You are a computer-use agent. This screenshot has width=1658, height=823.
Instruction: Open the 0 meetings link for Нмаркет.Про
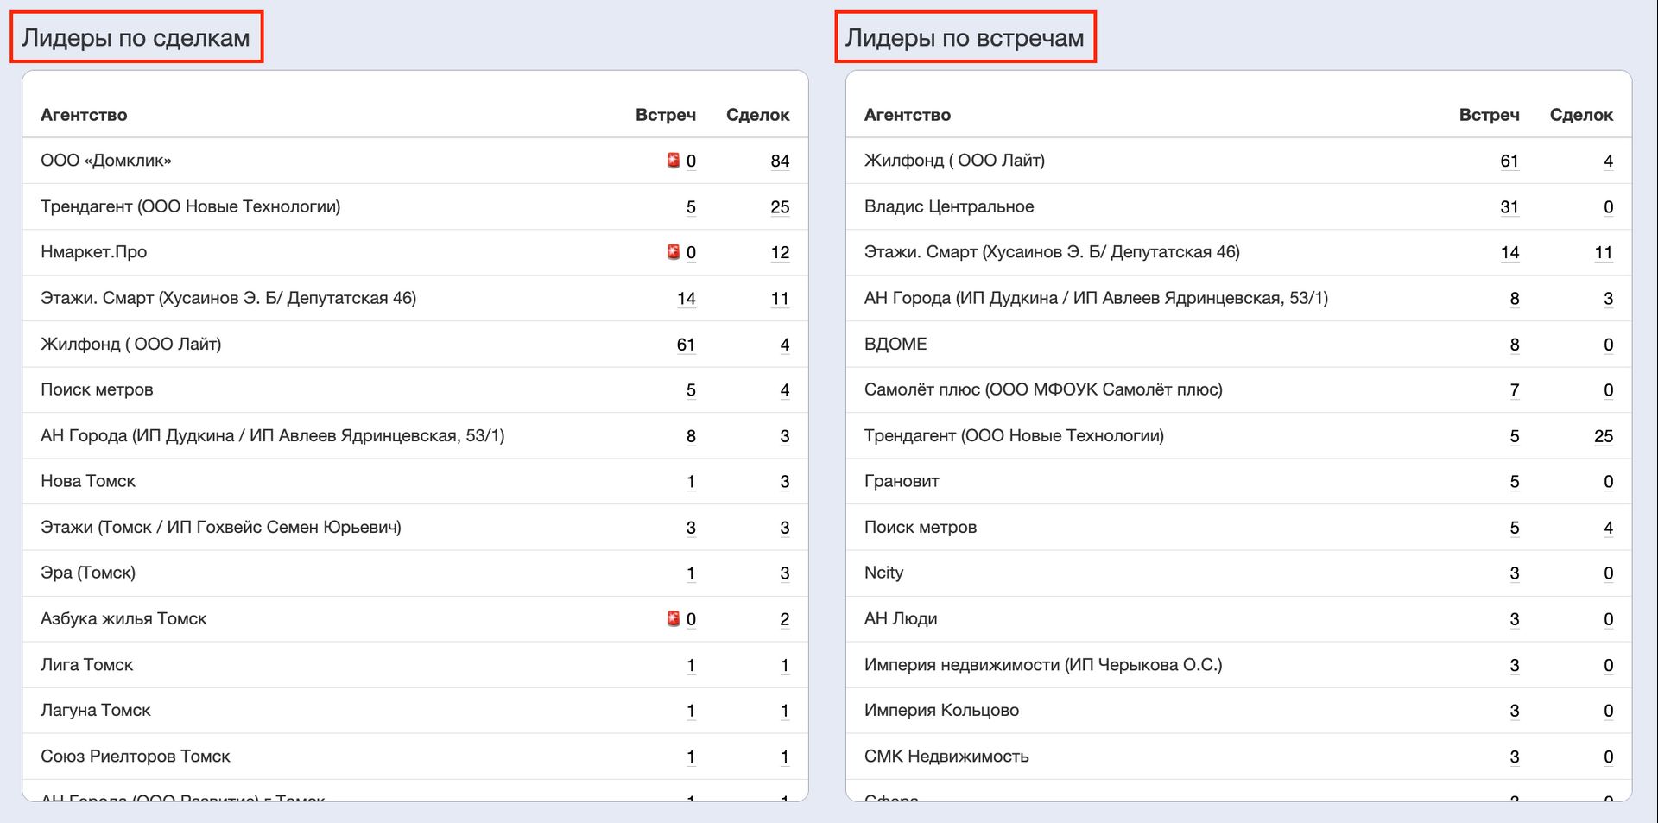click(691, 252)
